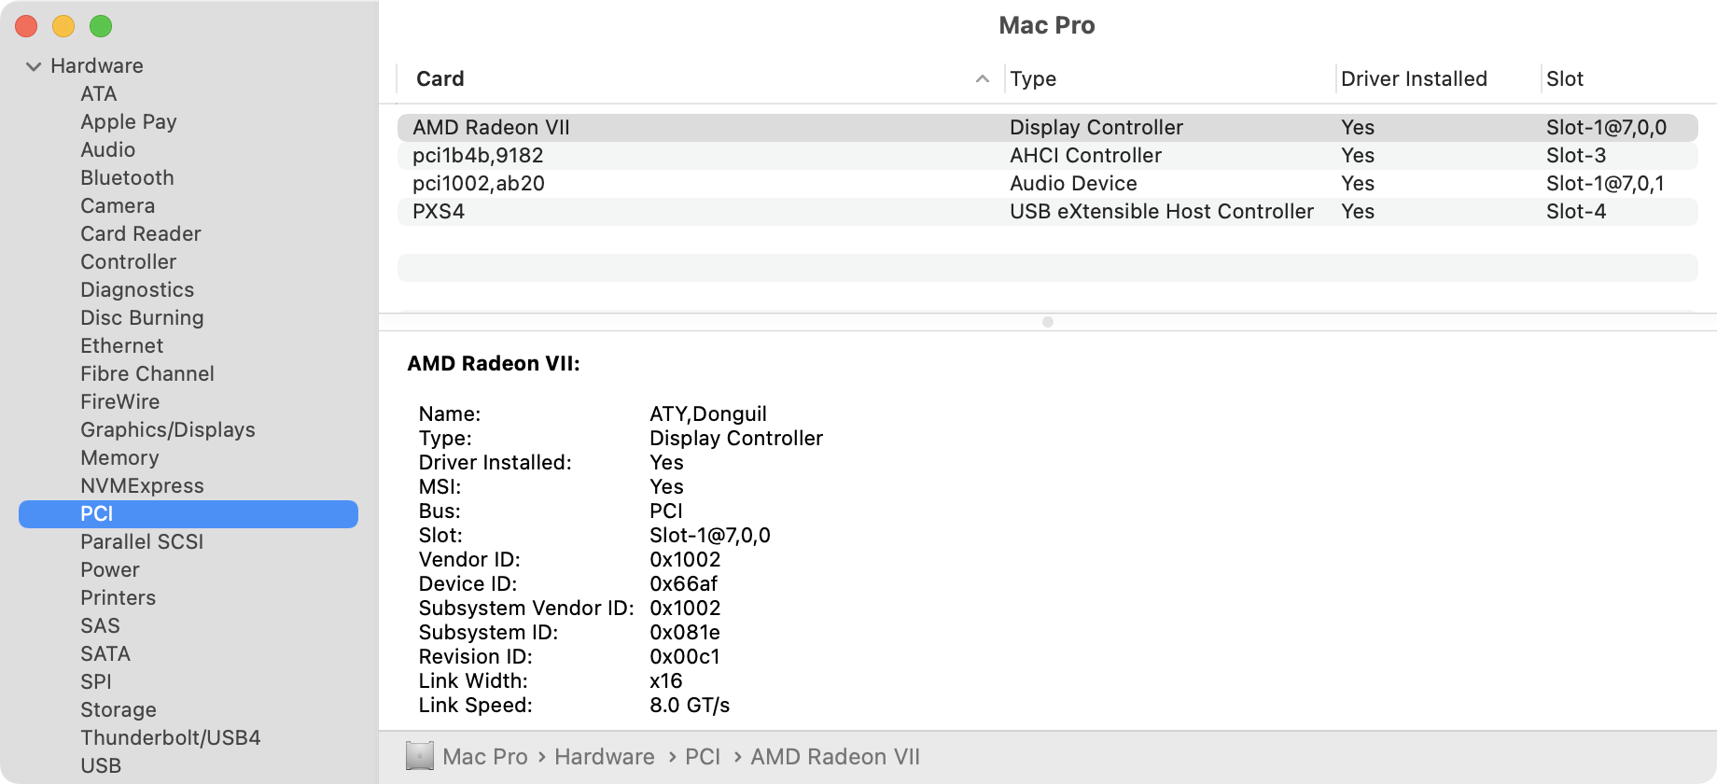Screen dimensions: 1717x784
Task: Click the split pane divider handle
Action: click(1048, 322)
